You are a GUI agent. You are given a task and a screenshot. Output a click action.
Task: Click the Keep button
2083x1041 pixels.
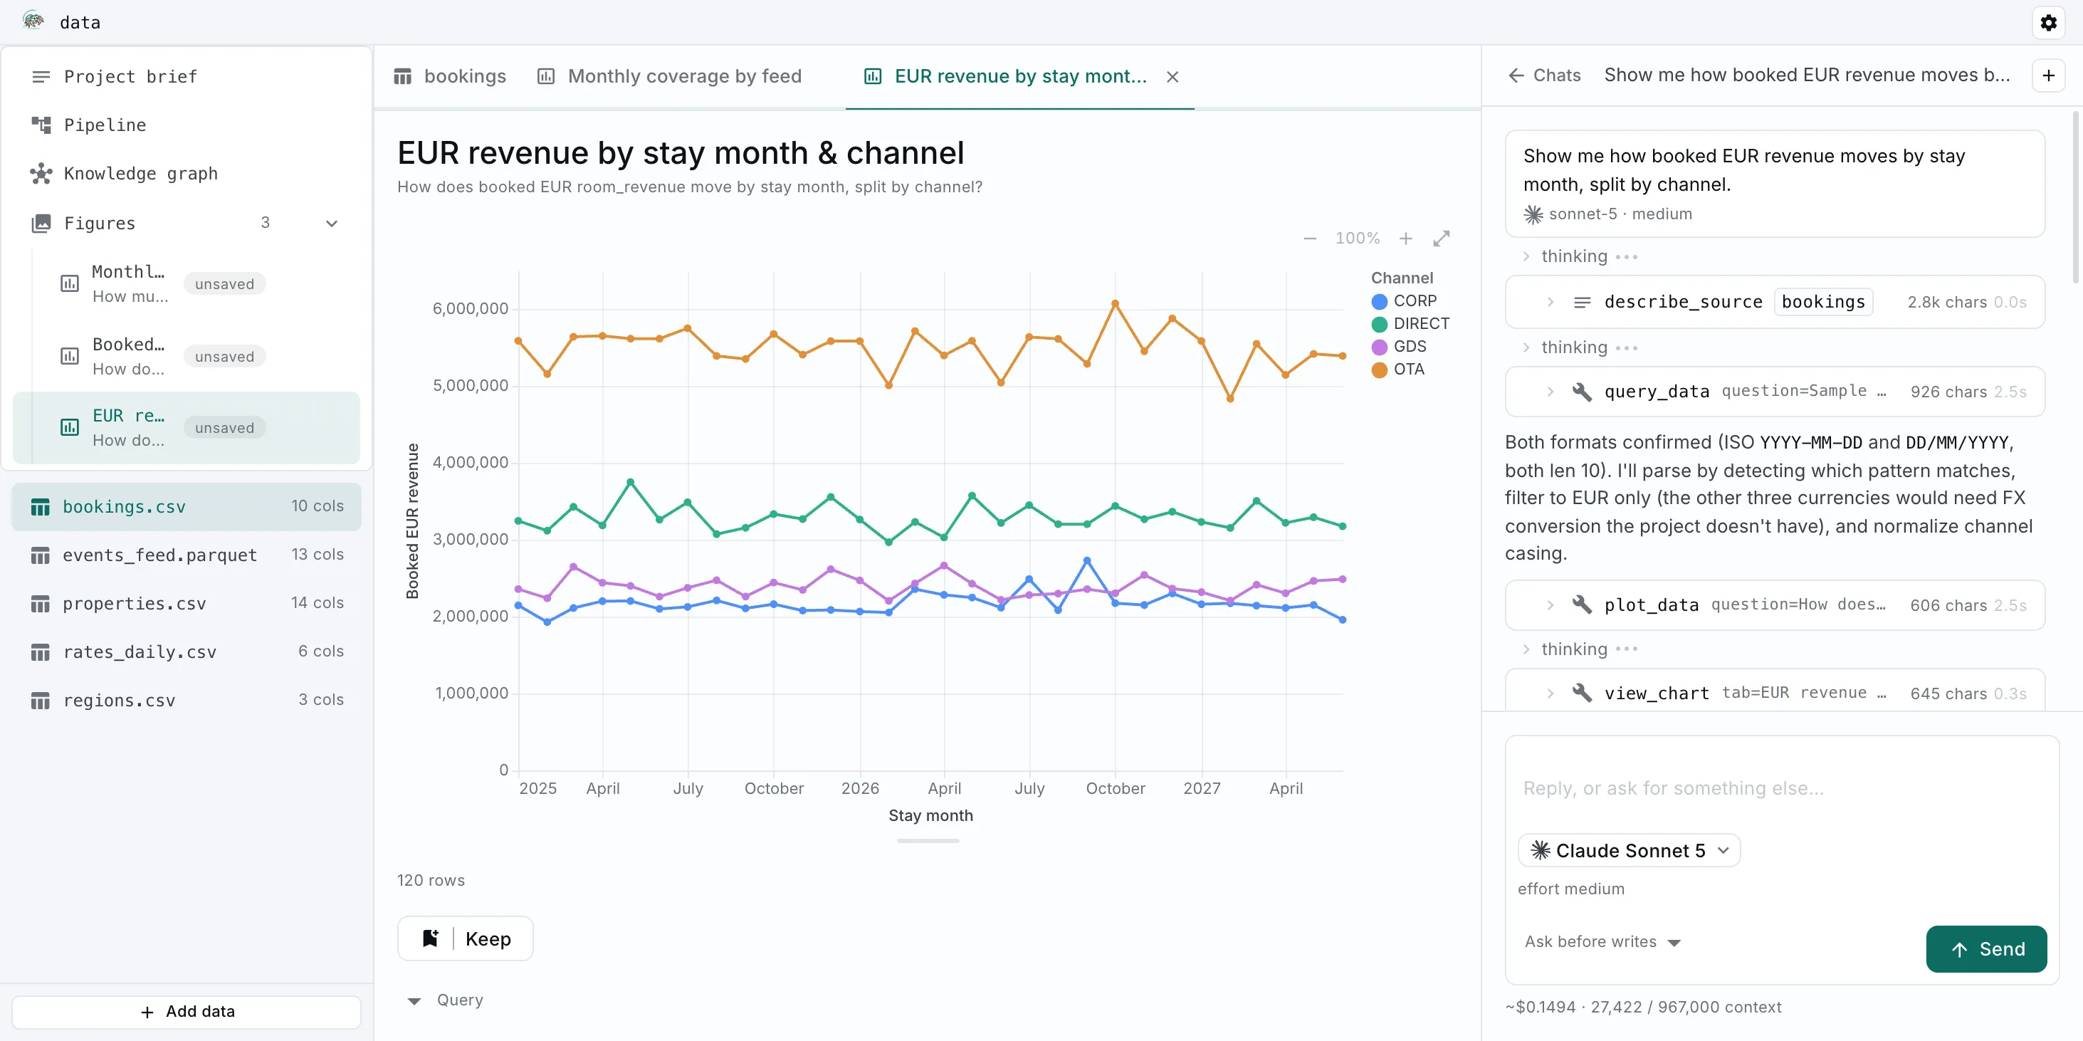coord(466,938)
